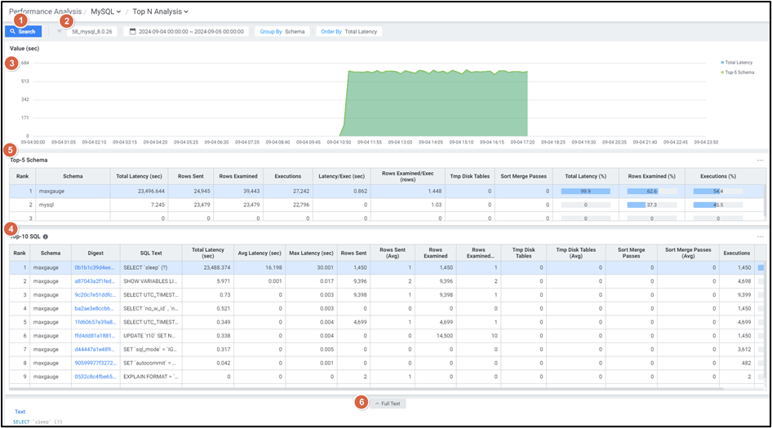Open the Top N Analysis dropdown
The height and width of the screenshot is (428, 772).
click(160, 11)
